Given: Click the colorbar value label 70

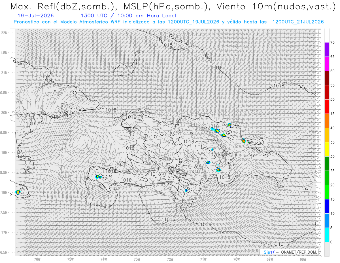Looking at the screenshot, I should [x=332, y=43].
